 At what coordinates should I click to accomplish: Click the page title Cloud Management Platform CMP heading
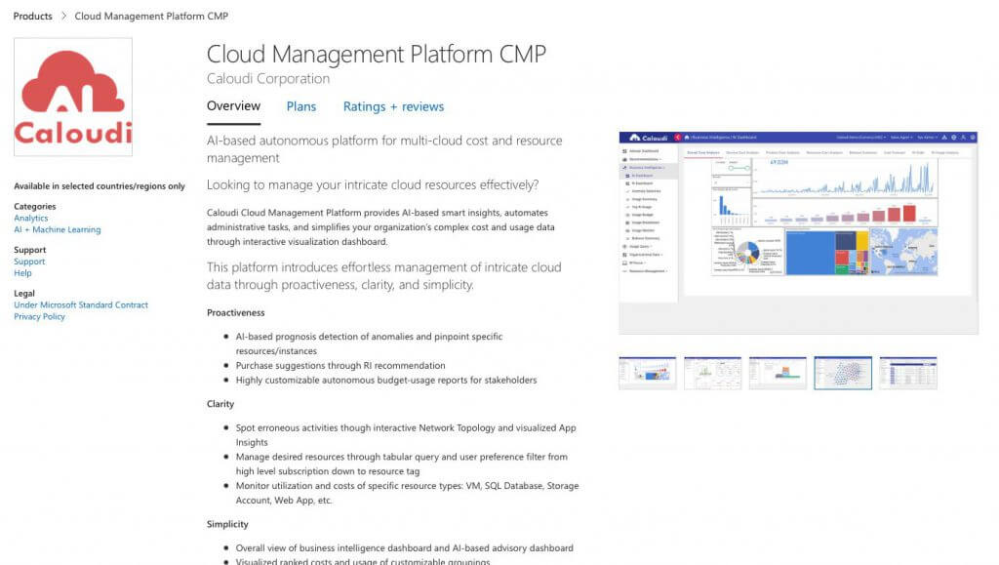377,54
